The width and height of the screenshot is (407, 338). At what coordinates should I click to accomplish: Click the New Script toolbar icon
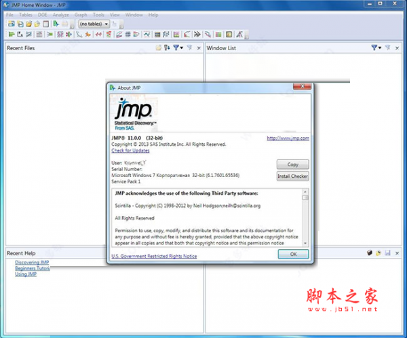(x=20, y=24)
